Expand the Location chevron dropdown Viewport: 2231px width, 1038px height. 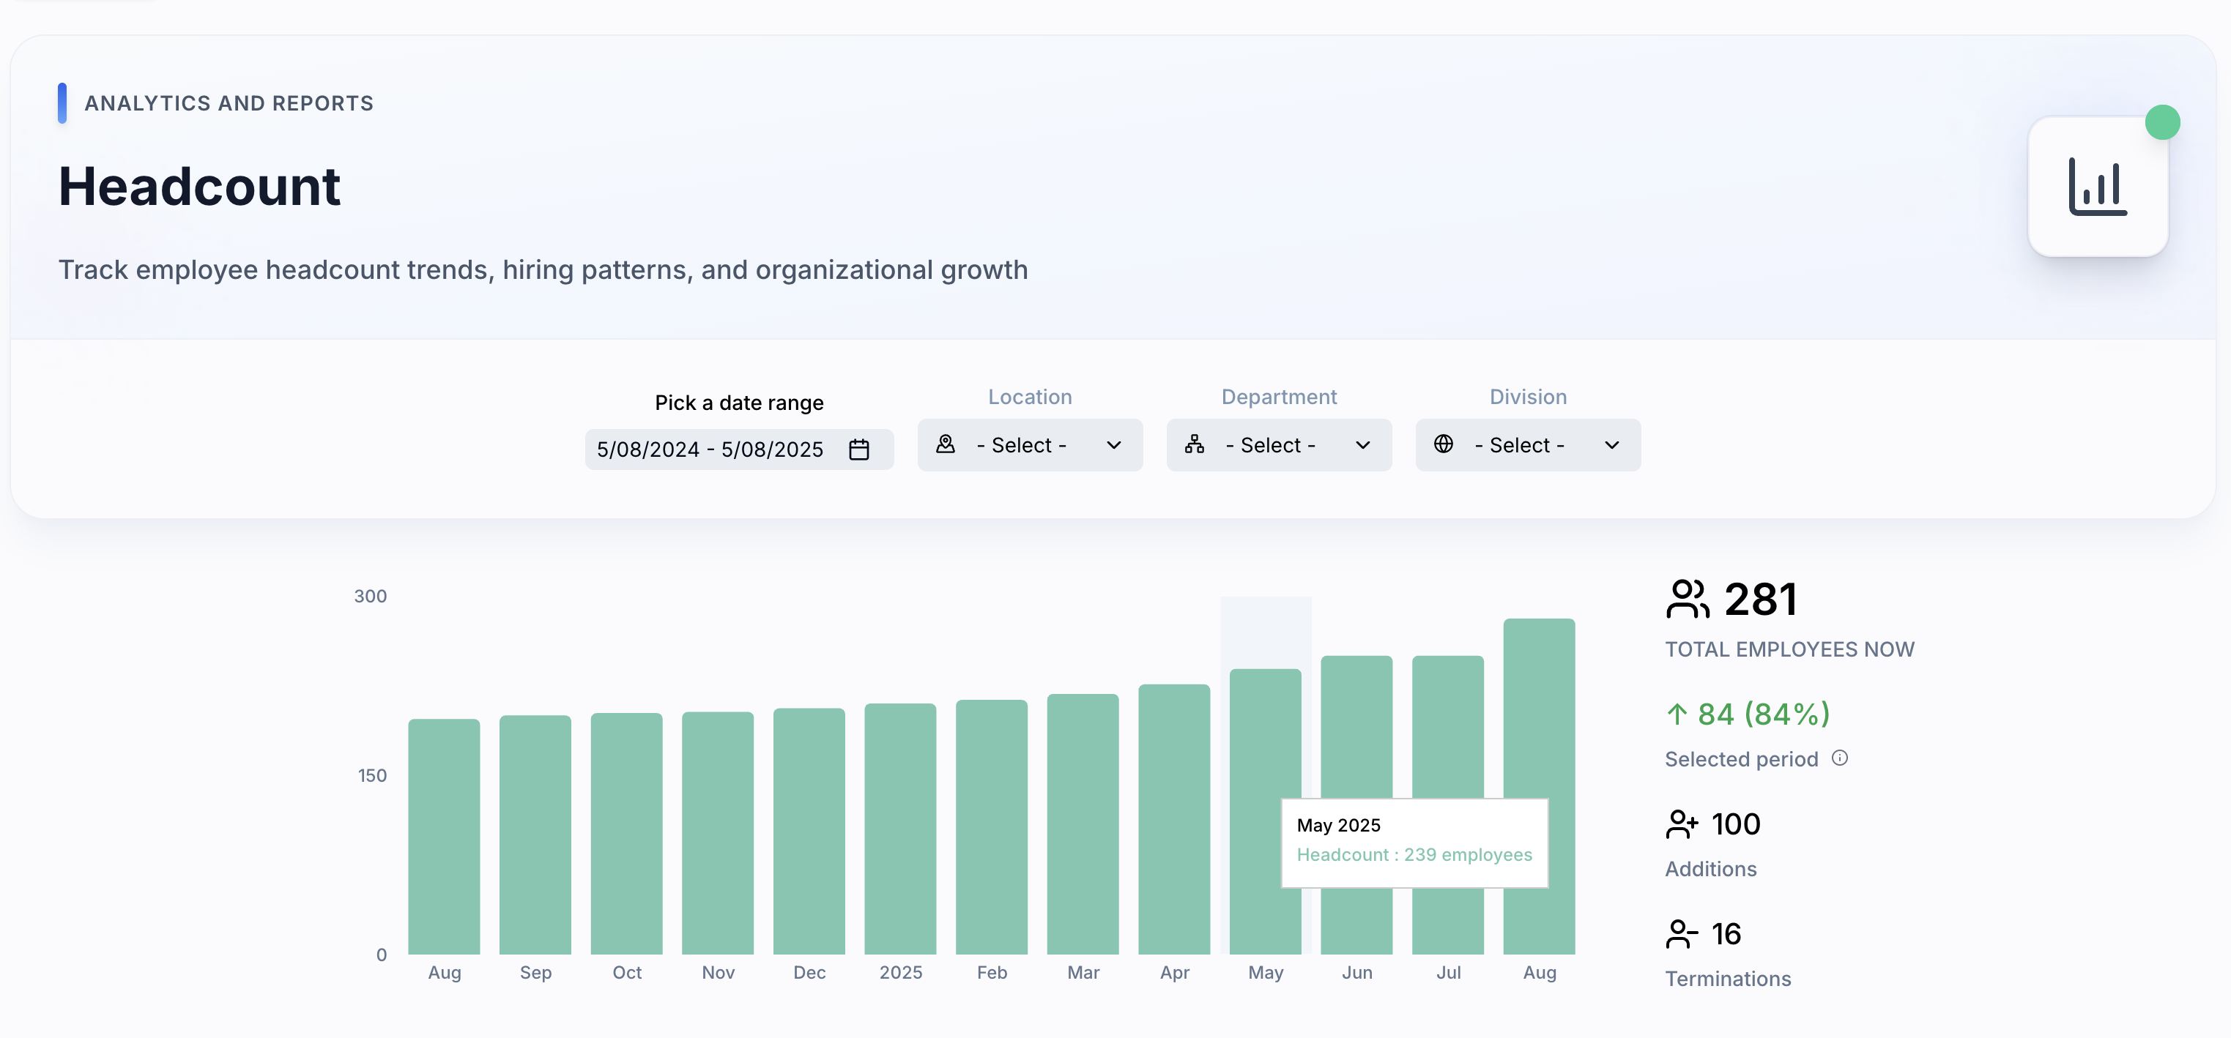point(1114,445)
